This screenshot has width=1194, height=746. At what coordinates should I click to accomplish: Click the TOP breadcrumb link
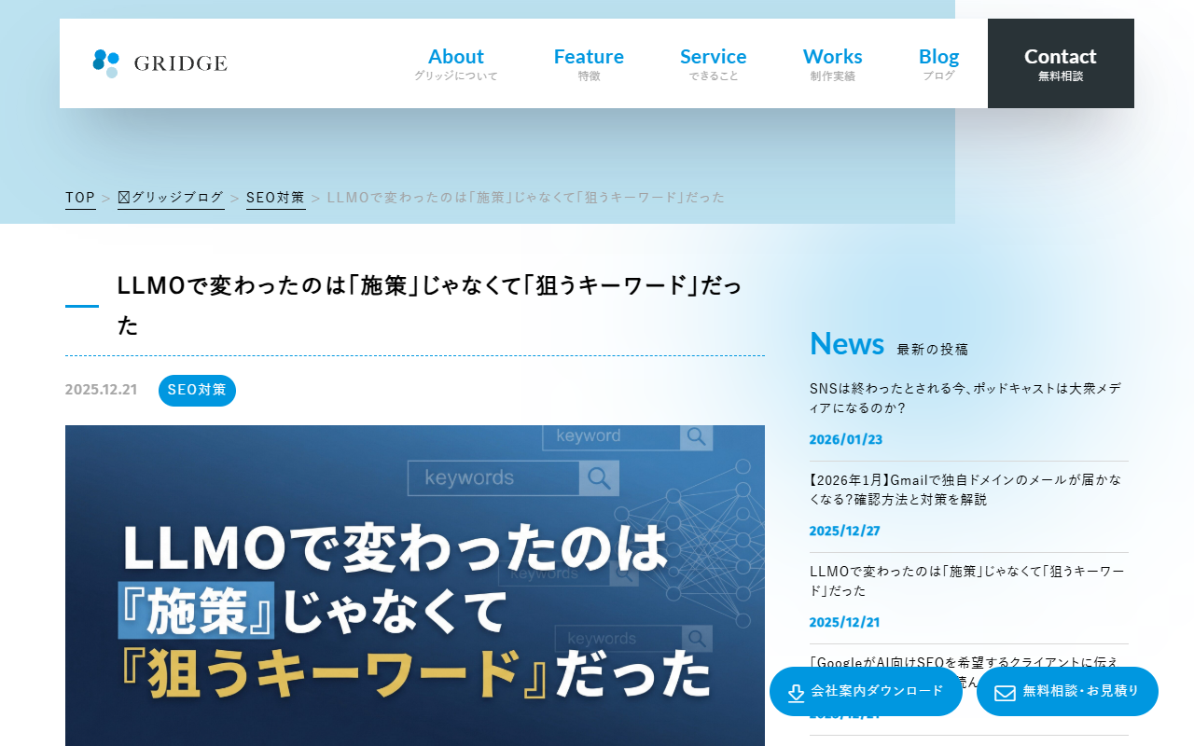coord(80,198)
